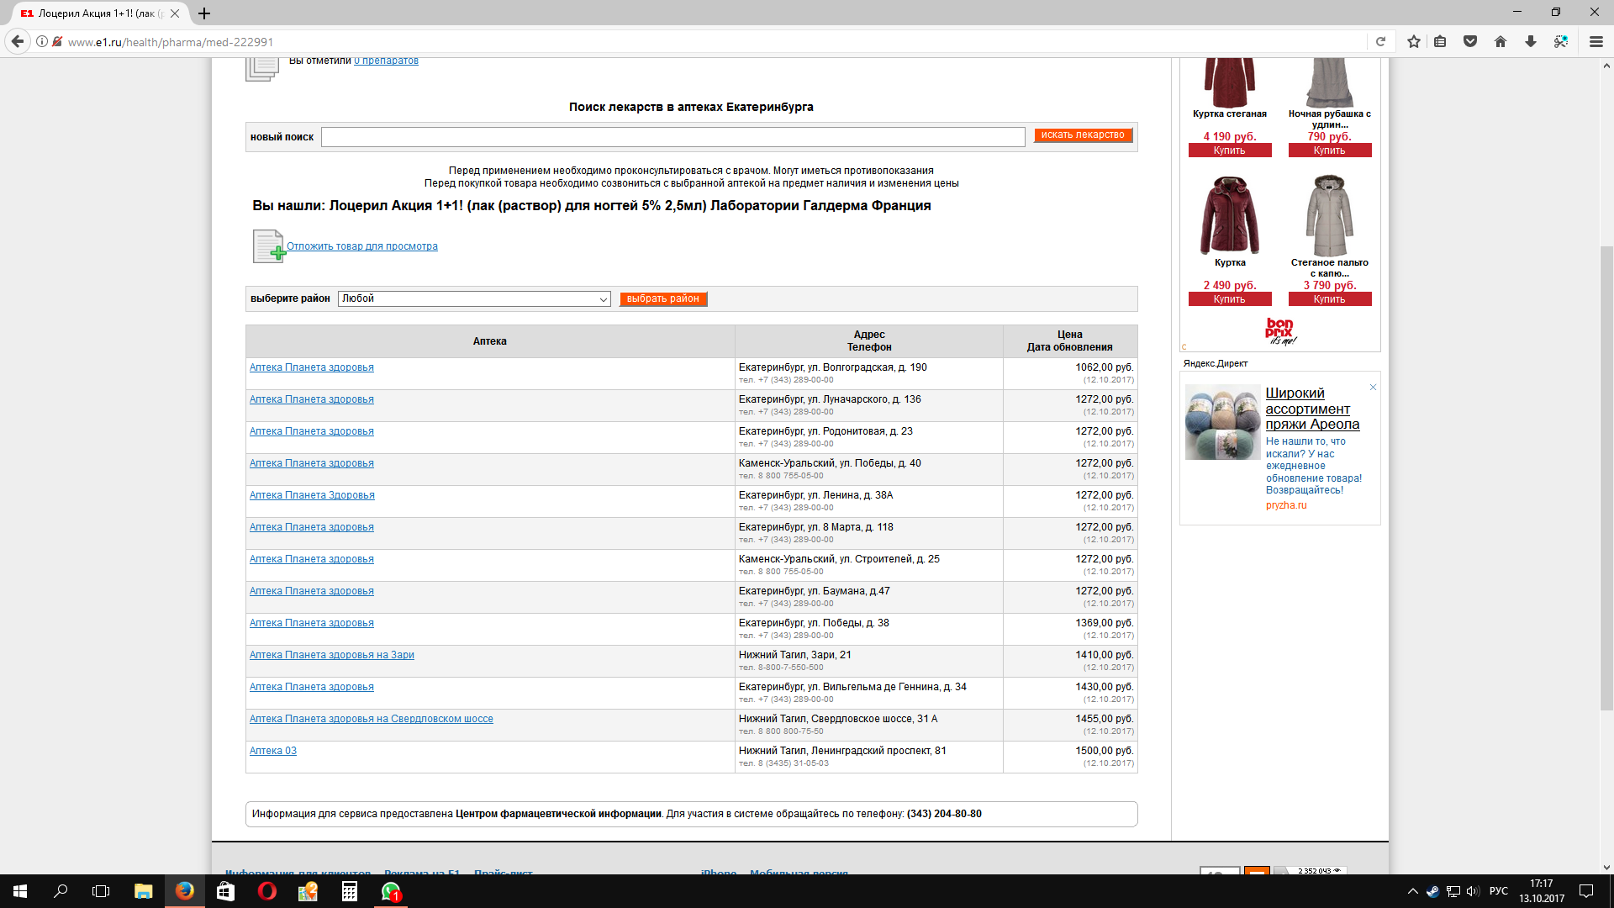1614x908 pixels.
Task: Show site information icon in address bar
Action: click(42, 41)
